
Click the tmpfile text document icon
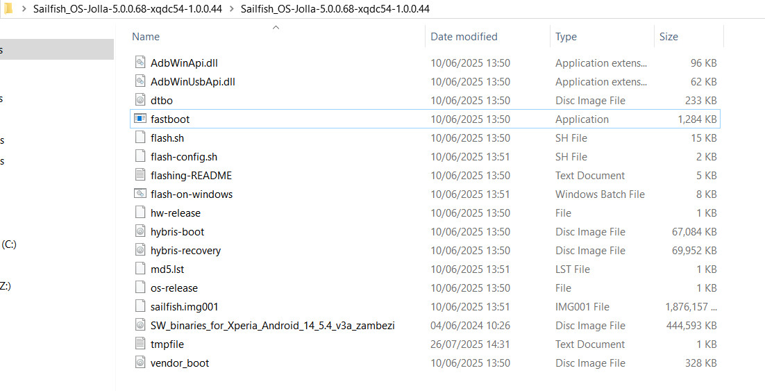[x=140, y=344]
